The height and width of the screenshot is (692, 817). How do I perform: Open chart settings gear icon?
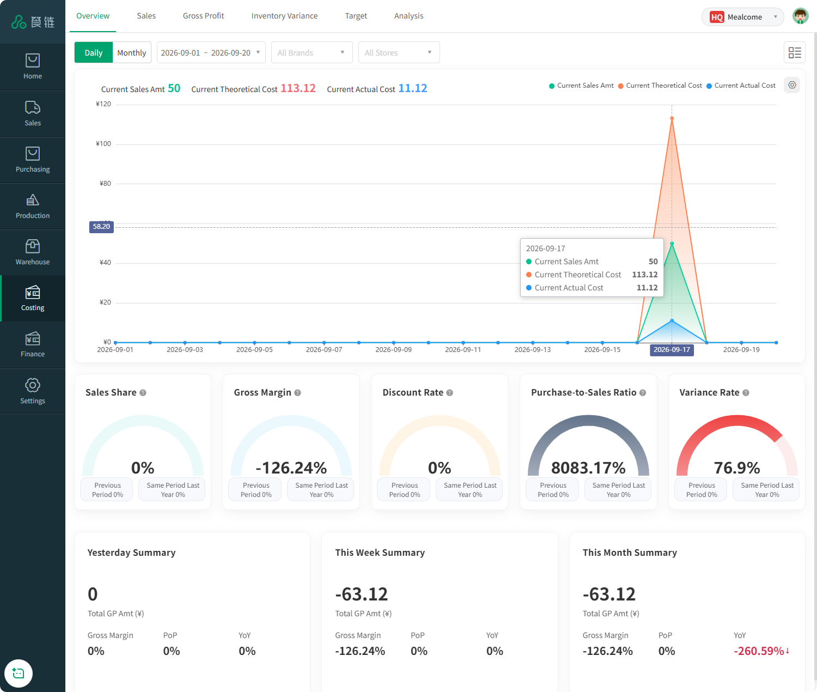pyautogui.click(x=792, y=85)
